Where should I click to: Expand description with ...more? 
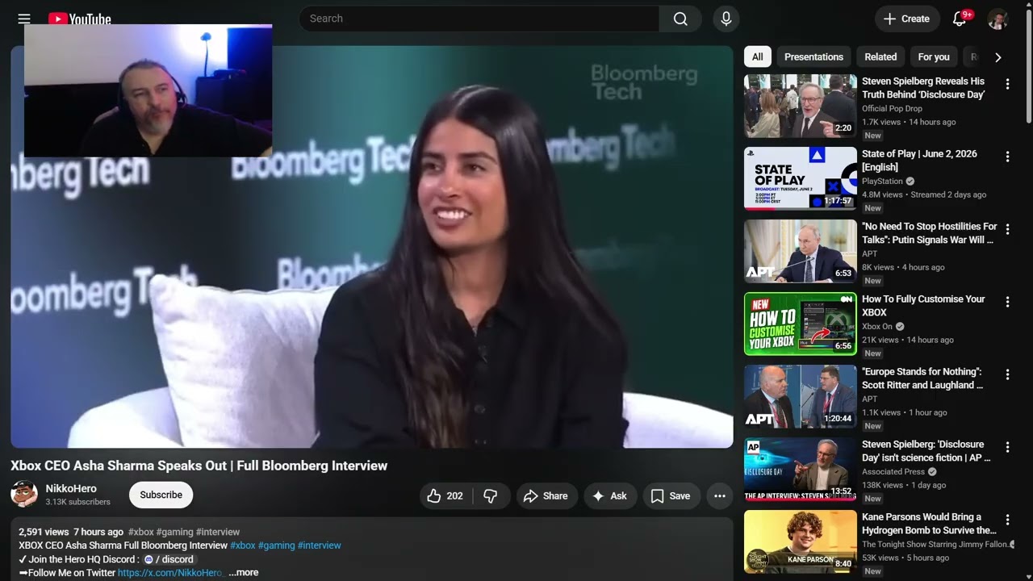[243, 572]
